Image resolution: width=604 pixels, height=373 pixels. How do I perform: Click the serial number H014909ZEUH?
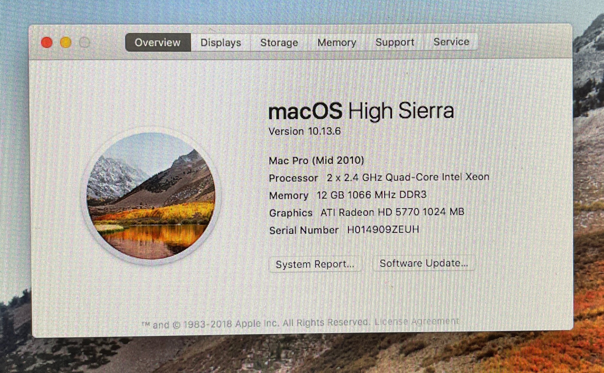tap(383, 230)
